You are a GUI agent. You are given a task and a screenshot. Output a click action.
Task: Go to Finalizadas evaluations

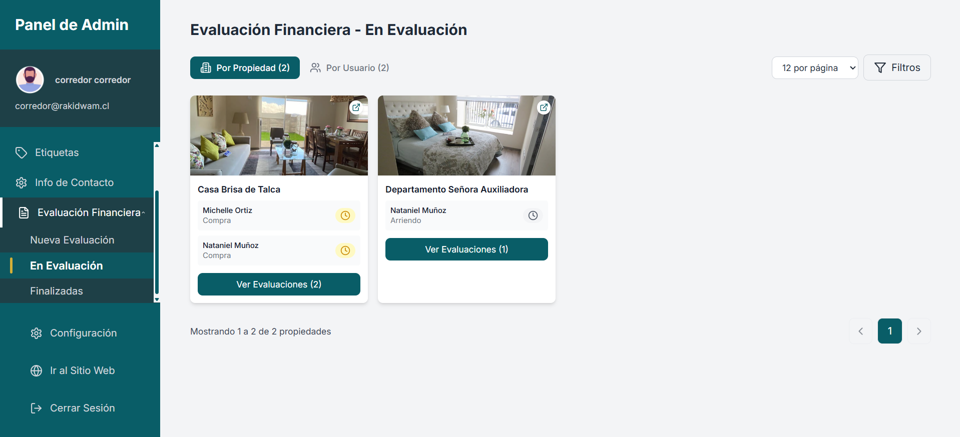click(57, 291)
